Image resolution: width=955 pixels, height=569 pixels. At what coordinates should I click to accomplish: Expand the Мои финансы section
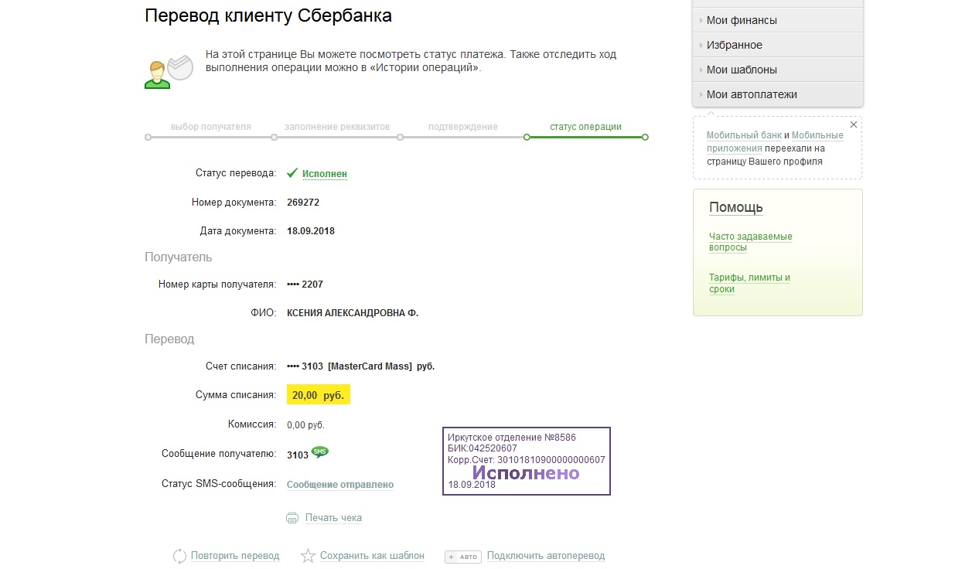(742, 20)
